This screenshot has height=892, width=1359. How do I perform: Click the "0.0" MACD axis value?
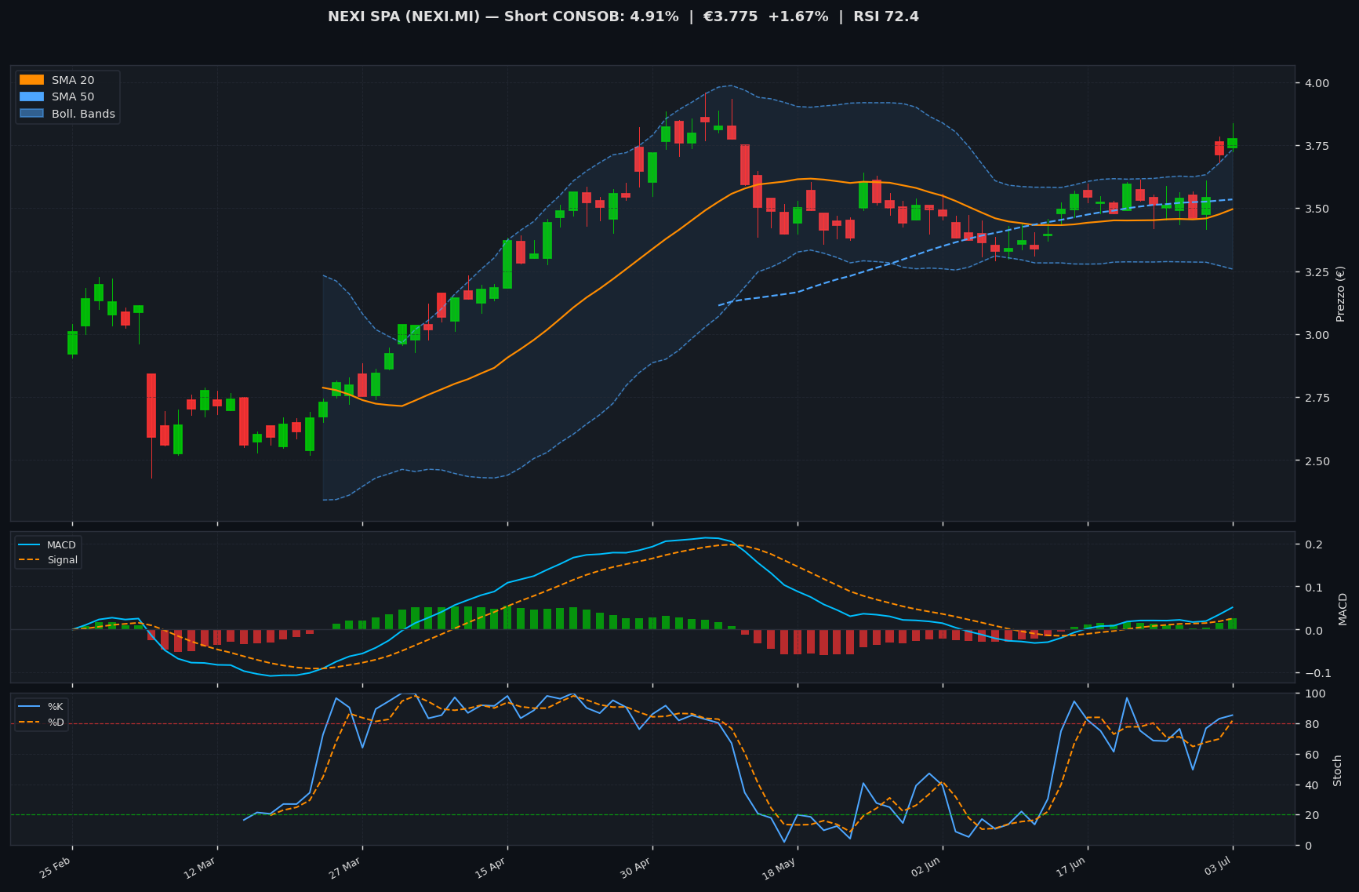1313,630
